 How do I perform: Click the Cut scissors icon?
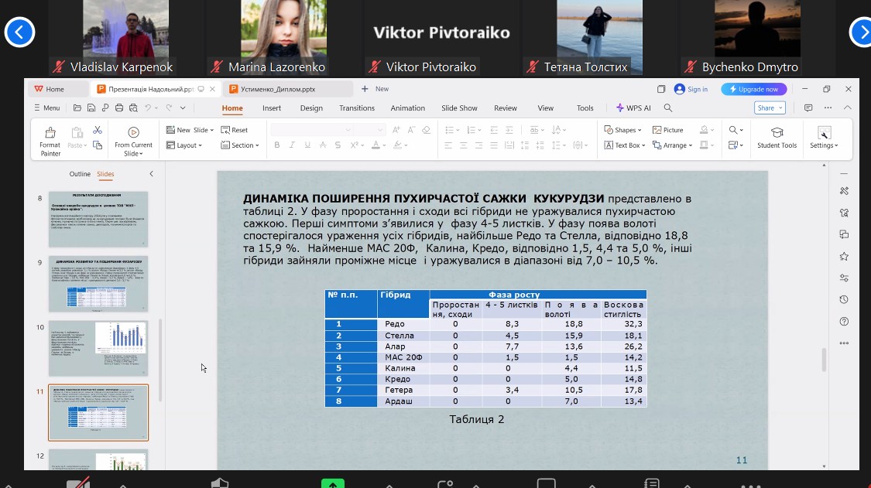coord(98,130)
